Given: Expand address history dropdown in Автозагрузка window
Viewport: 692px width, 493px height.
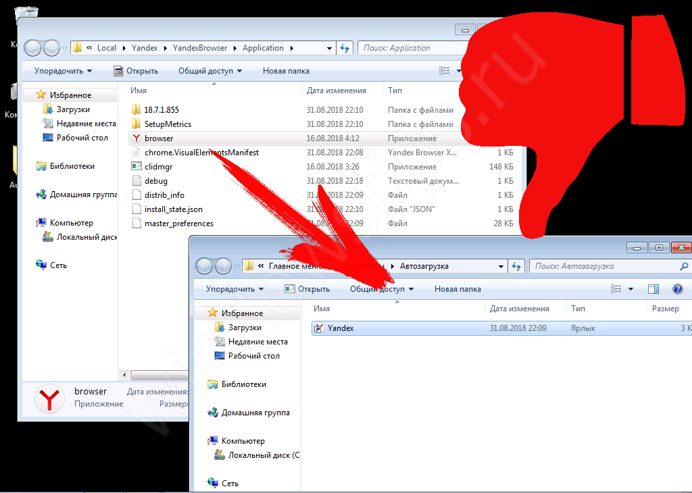Looking at the screenshot, I should tap(501, 266).
